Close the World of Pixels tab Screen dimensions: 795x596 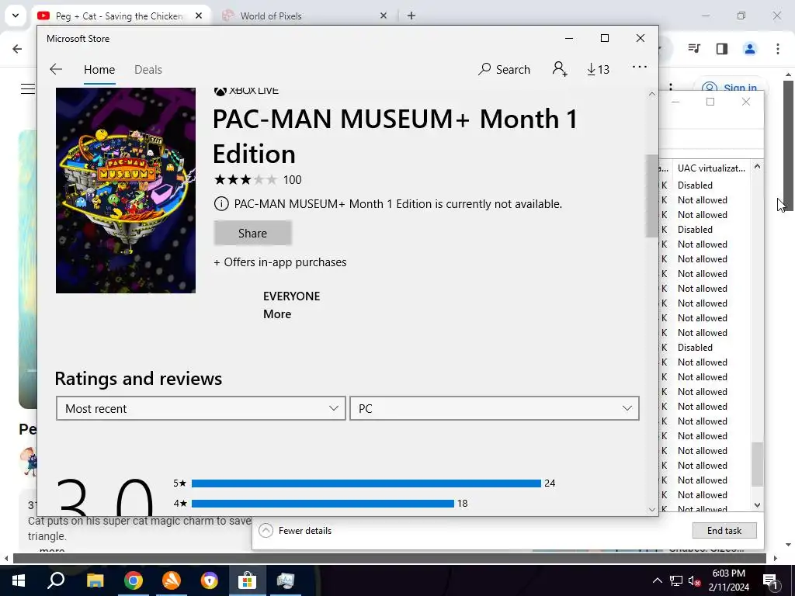[384, 16]
